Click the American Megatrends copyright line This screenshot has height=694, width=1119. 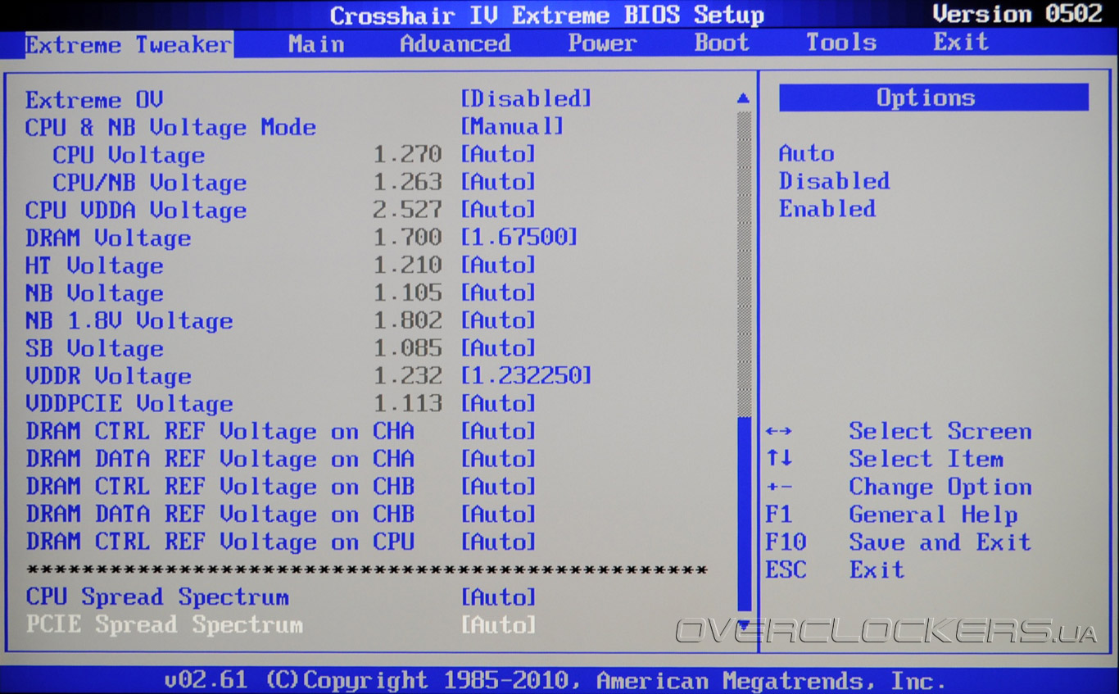click(x=555, y=680)
